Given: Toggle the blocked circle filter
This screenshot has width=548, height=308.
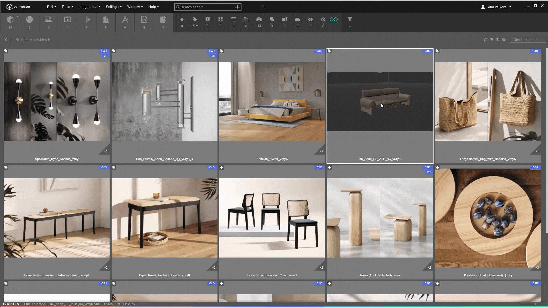Looking at the screenshot, I should tap(323, 19).
